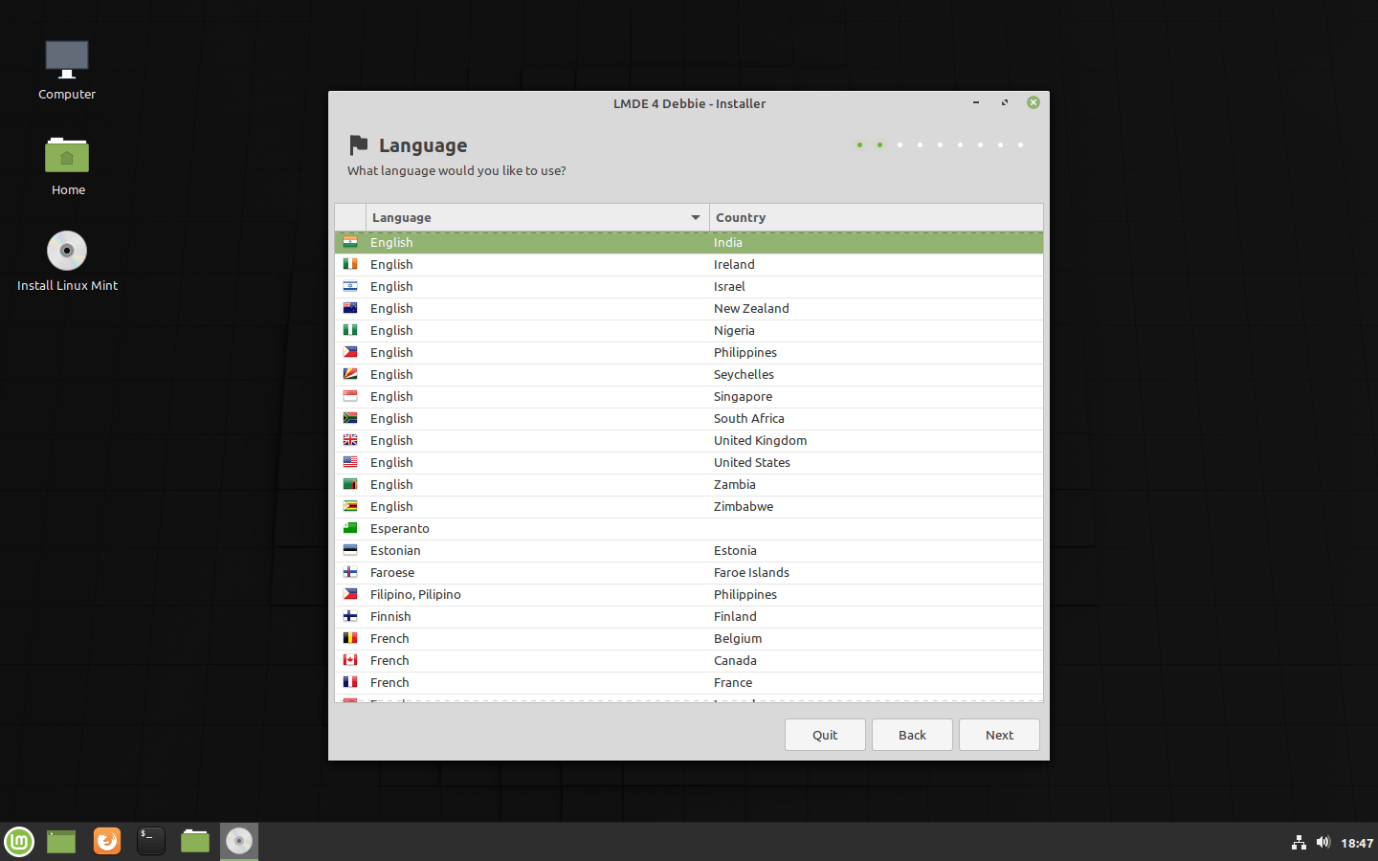Click the India flag icon
Viewport: 1378px width, 861px height.
click(350, 242)
